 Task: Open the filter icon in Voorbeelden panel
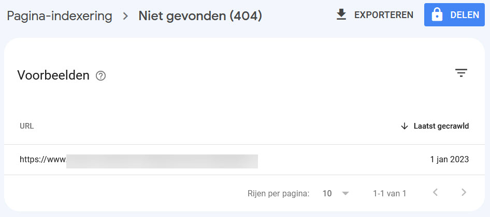pos(461,73)
